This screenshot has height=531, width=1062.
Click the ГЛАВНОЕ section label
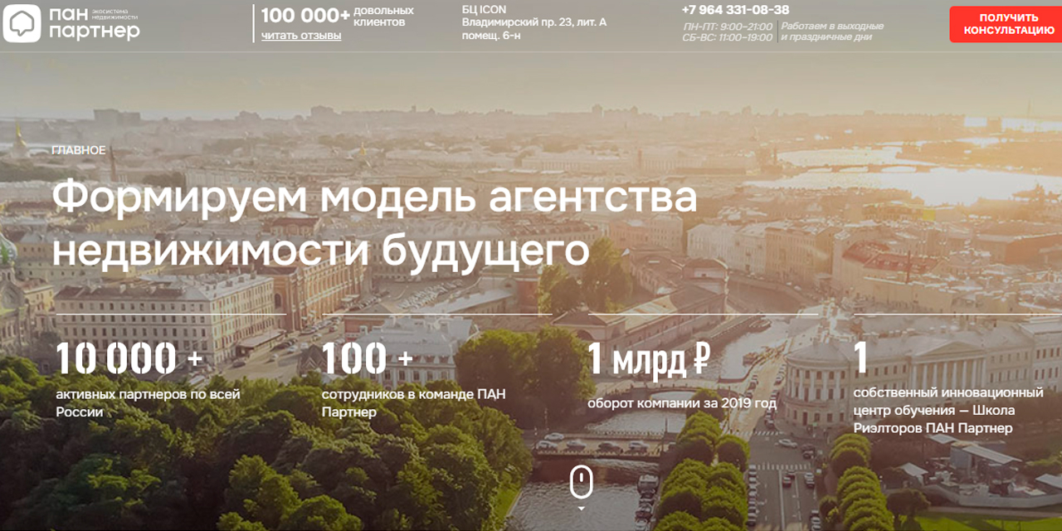[79, 150]
